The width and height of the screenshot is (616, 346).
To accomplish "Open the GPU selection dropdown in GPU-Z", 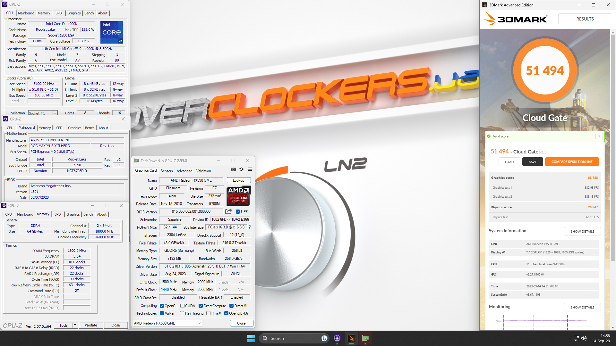I will tap(167, 323).
